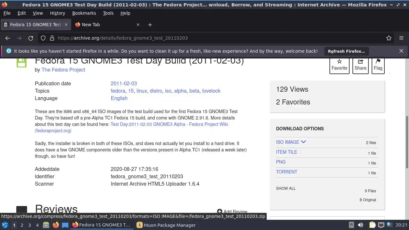
Task: Click the show desktop taskbar icon
Action: pyautogui.click(x=65, y=225)
